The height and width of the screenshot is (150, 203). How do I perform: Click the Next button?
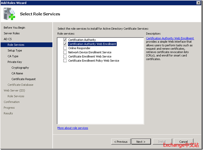coord(141,142)
